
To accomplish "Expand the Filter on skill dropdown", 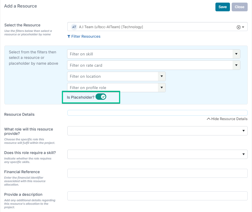I will tap(236, 54).
